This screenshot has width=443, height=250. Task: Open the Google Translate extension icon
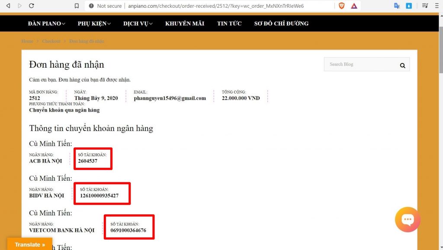[x=397, y=6]
